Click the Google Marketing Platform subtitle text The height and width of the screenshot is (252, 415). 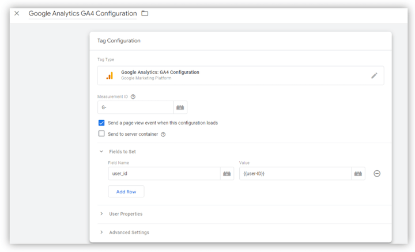(x=146, y=78)
